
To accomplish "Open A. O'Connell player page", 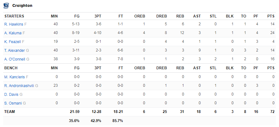I will [15, 59].
